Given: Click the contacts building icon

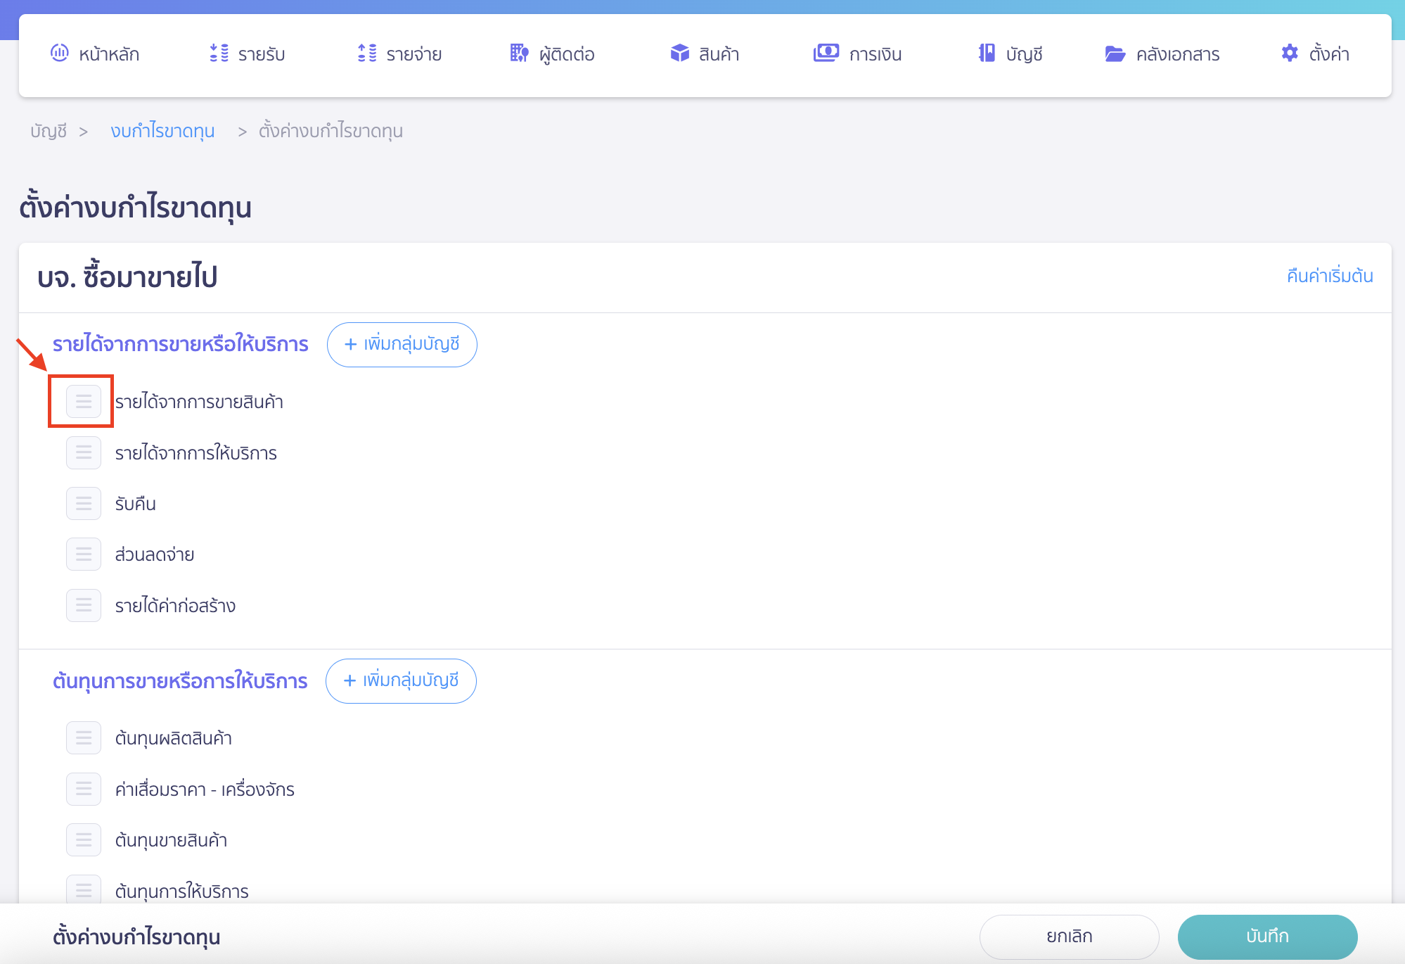Looking at the screenshot, I should 519,53.
